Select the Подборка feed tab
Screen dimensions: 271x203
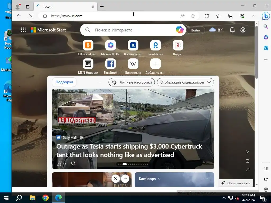click(64, 82)
